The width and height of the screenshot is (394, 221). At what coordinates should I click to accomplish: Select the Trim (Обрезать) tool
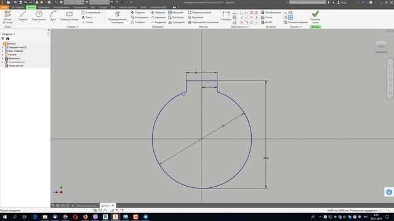[x=158, y=12]
